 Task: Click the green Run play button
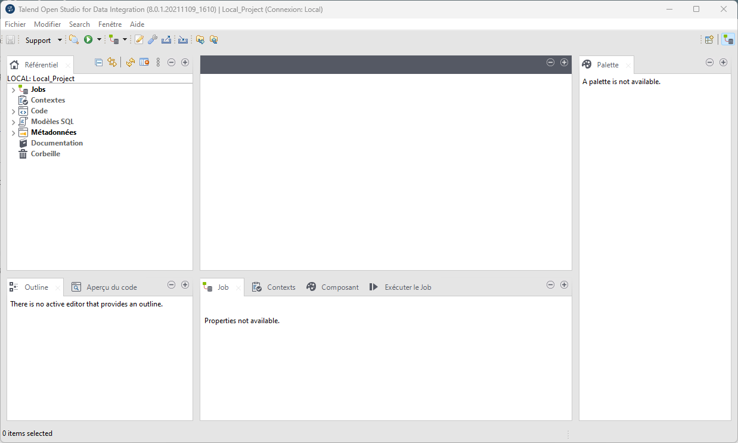(x=88, y=40)
